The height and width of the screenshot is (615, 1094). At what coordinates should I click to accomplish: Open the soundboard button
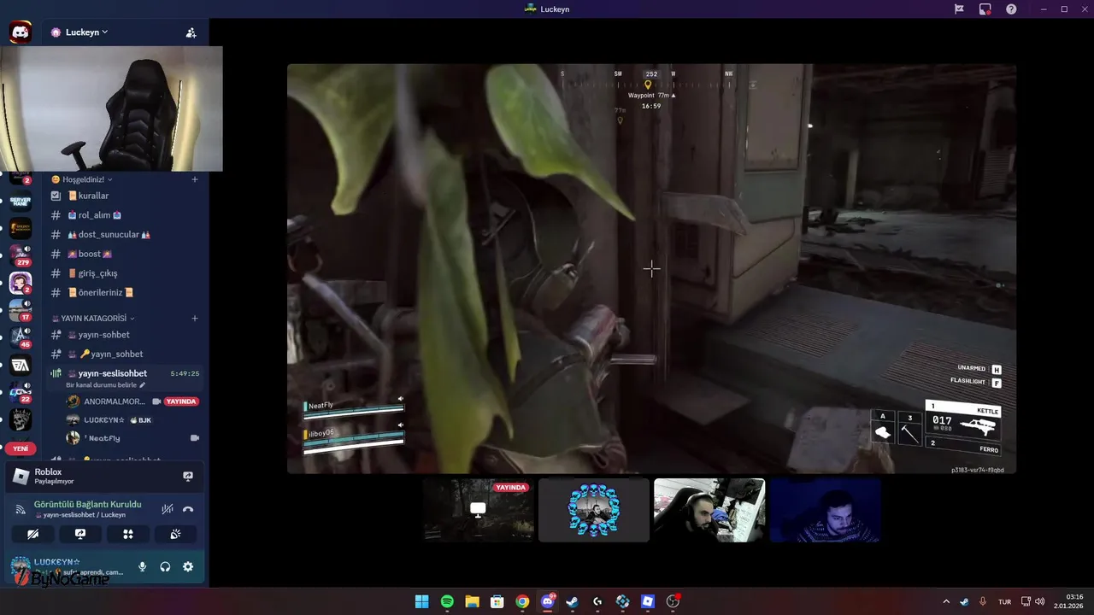pos(175,534)
